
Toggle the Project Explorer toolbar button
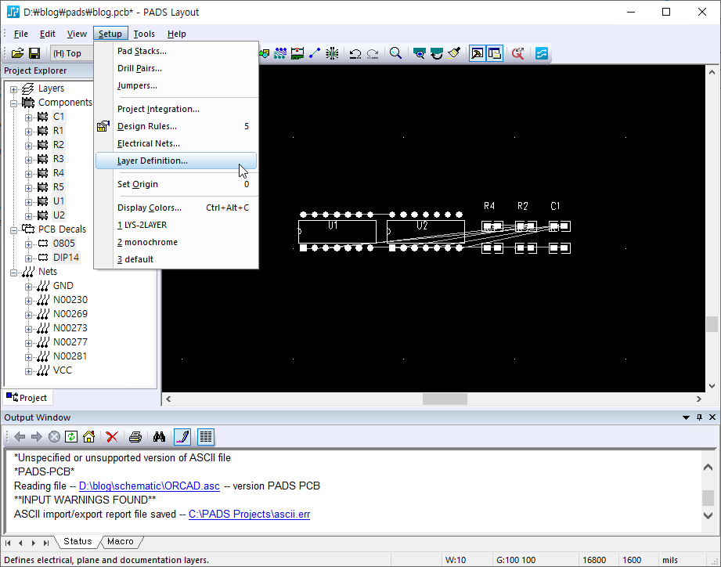point(495,53)
